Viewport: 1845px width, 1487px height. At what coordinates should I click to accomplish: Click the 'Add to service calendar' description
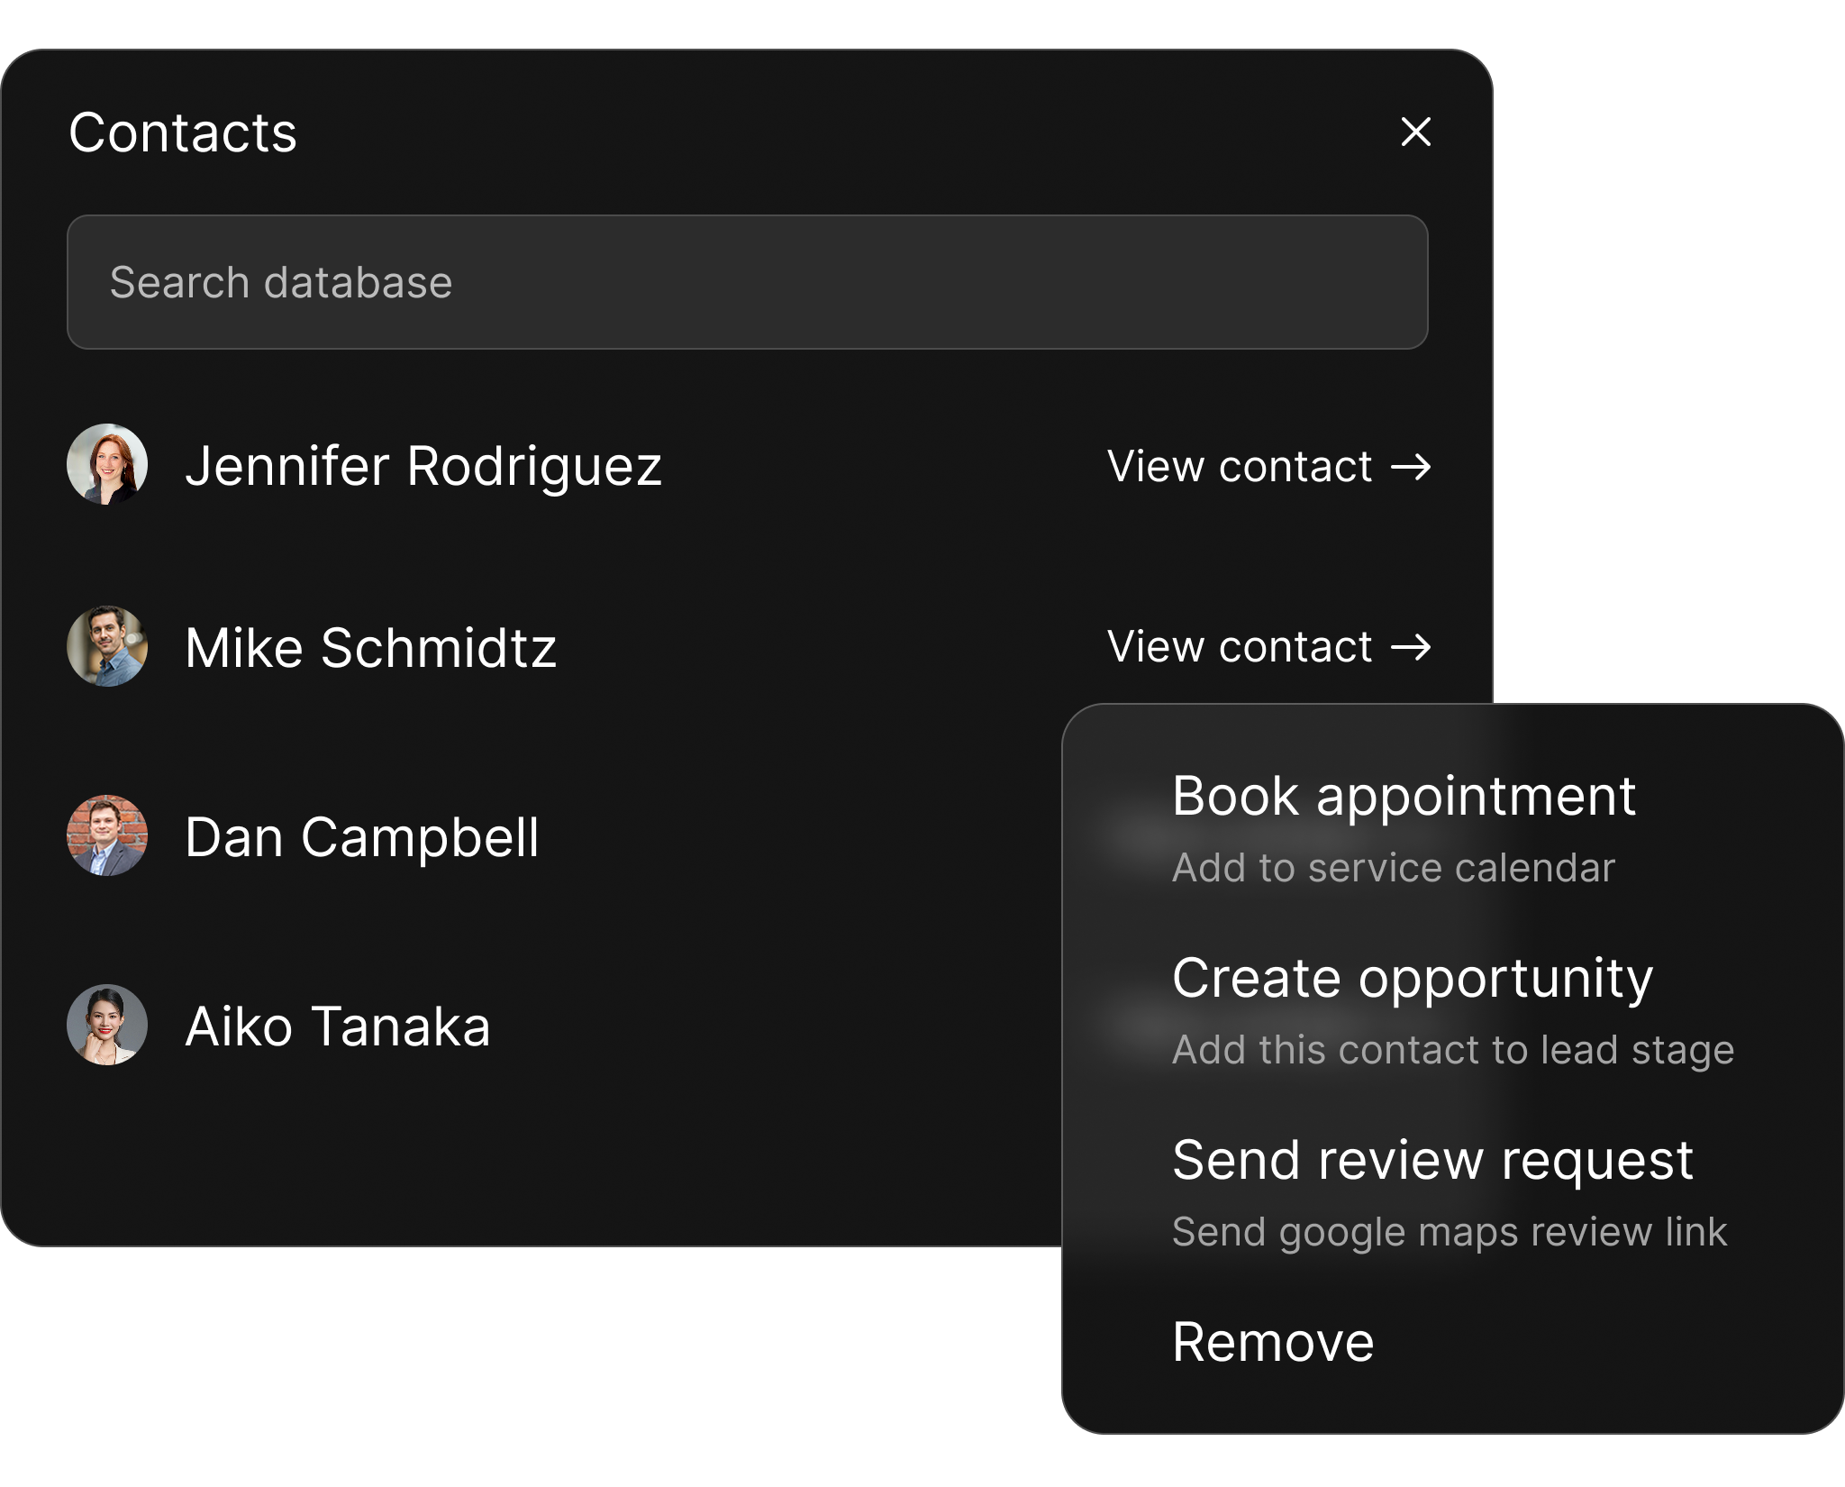click(x=1393, y=868)
